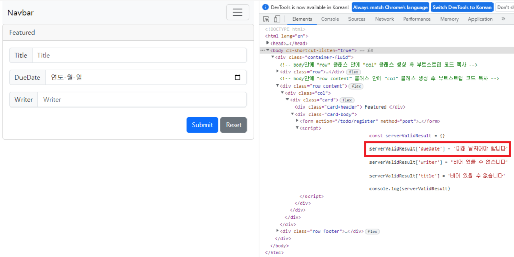Image resolution: width=514 pixels, height=257 pixels.
Task: Collapse the card-body div node
Action: point(293,114)
